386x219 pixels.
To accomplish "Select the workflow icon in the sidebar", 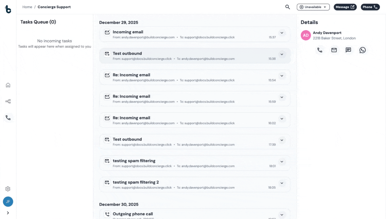I will [x=8, y=101].
